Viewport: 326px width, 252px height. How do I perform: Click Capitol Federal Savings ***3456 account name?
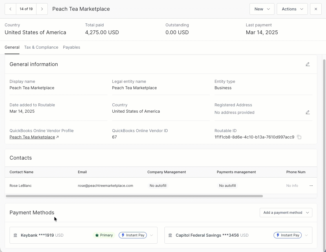(207, 235)
